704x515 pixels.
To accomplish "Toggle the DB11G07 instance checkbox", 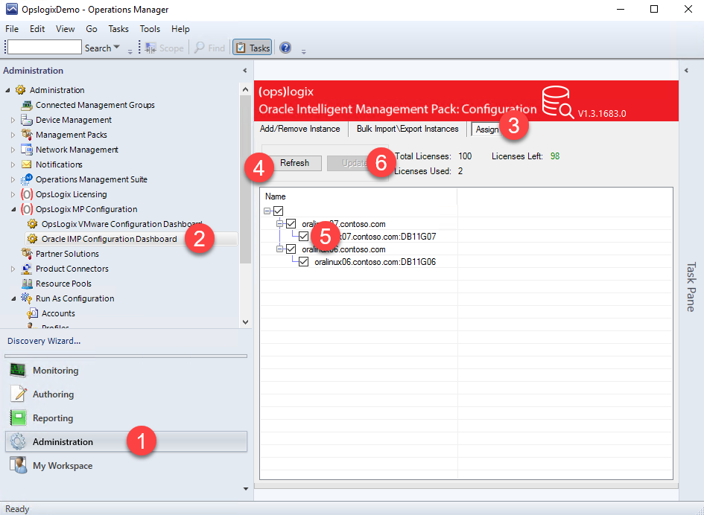I will pyautogui.click(x=303, y=236).
